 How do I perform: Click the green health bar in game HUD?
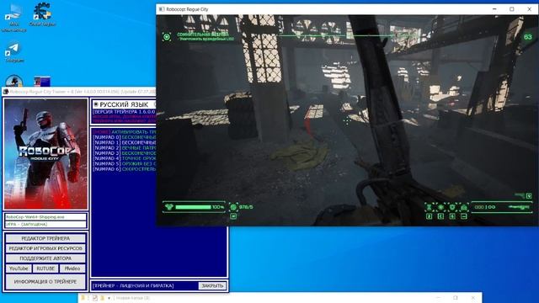[x=193, y=207]
